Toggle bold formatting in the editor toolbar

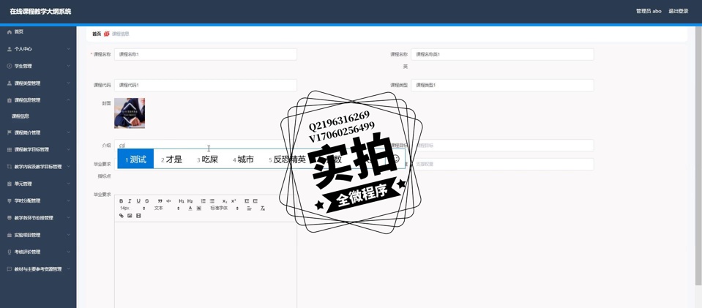click(x=122, y=201)
